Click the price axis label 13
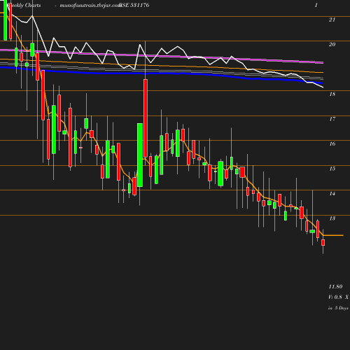The image size is (350, 350). tap(332, 218)
